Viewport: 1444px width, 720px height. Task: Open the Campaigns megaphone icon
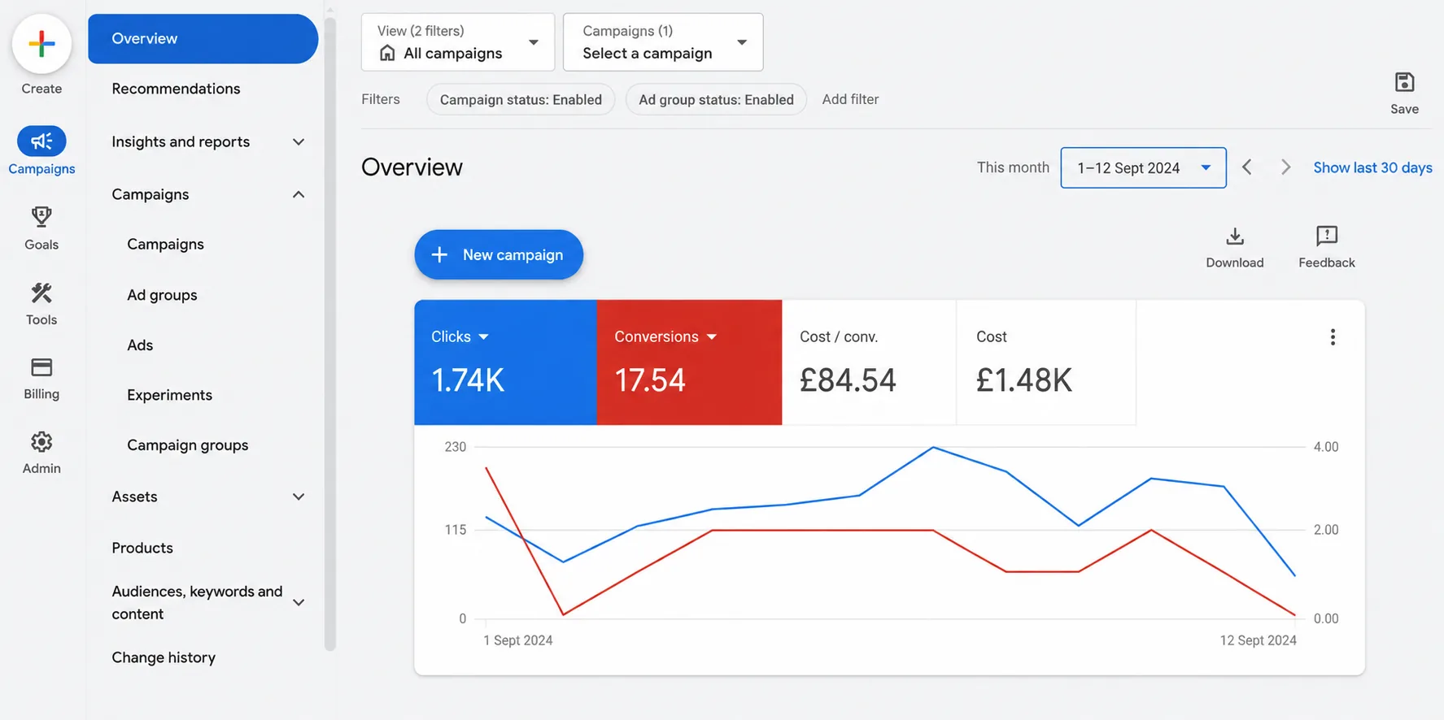pyautogui.click(x=41, y=141)
